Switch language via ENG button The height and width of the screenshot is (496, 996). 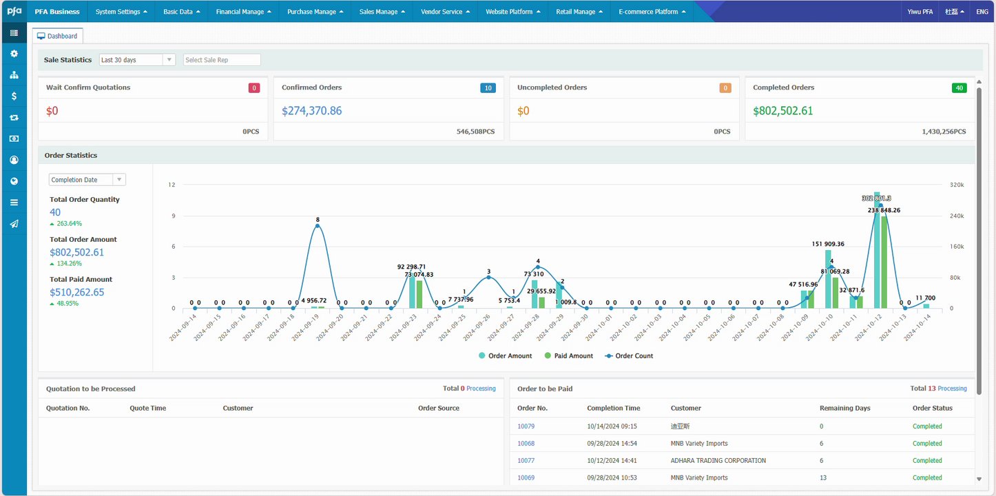click(x=982, y=12)
